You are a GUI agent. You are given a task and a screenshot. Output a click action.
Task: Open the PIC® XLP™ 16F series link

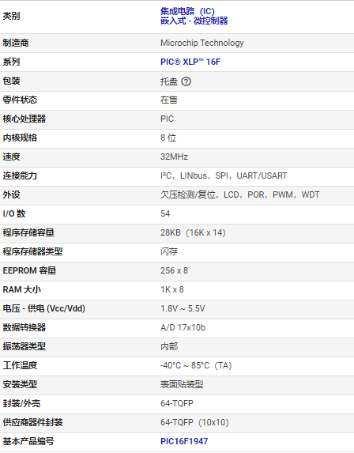click(190, 62)
